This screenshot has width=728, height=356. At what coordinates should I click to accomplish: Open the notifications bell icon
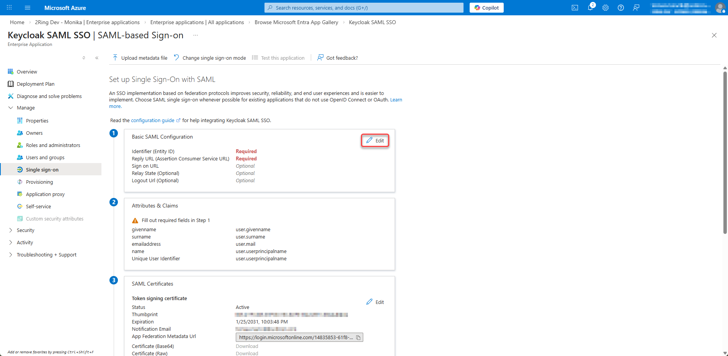click(x=590, y=8)
